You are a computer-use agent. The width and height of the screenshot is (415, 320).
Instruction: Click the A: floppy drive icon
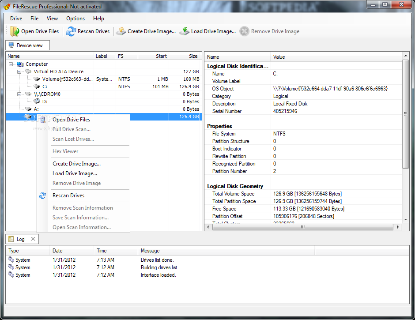pos(28,109)
